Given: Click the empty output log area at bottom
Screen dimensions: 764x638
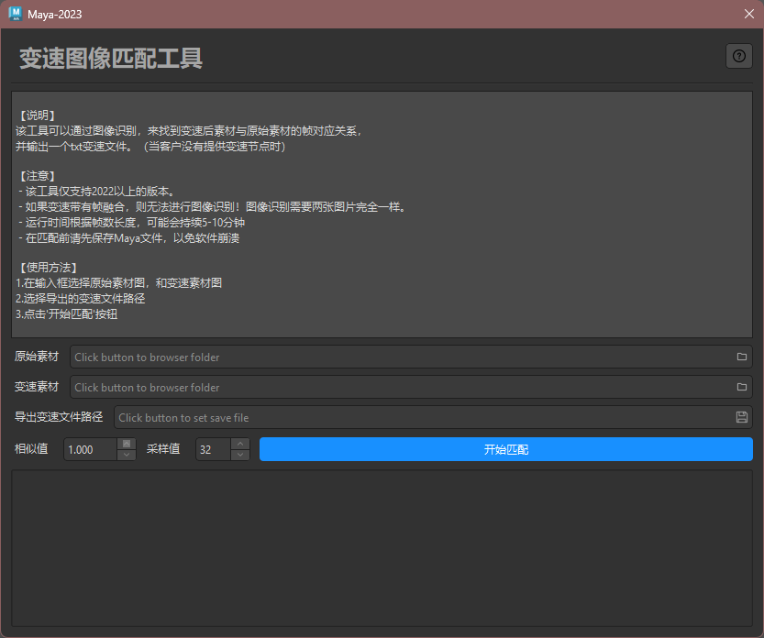Looking at the screenshot, I should point(382,549).
